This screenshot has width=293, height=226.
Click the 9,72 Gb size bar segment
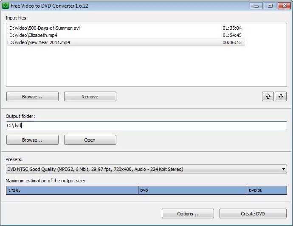coord(72,190)
